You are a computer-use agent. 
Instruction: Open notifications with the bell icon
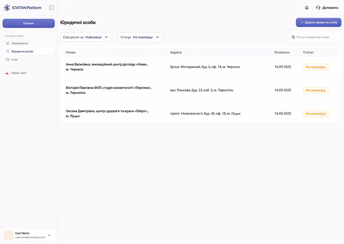[307, 7]
